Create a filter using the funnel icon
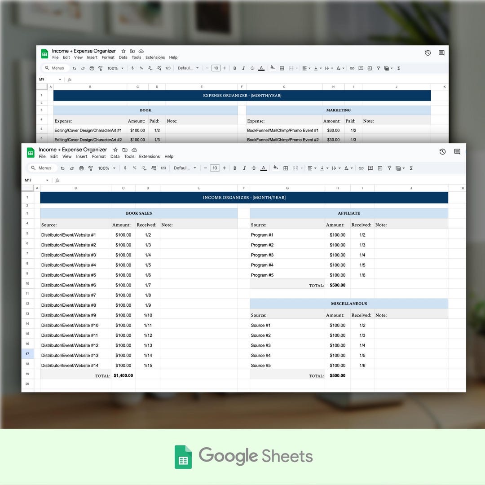This screenshot has height=485, width=485. pos(389,168)
